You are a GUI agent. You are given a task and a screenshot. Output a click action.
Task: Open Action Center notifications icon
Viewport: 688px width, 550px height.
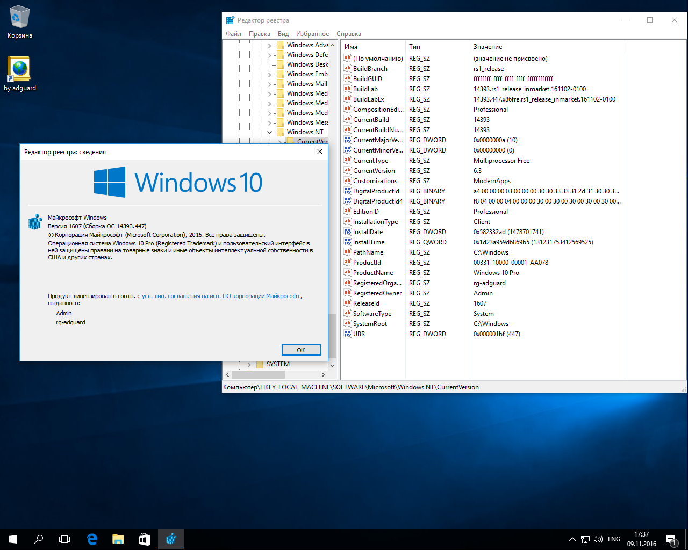coord(671,539)
